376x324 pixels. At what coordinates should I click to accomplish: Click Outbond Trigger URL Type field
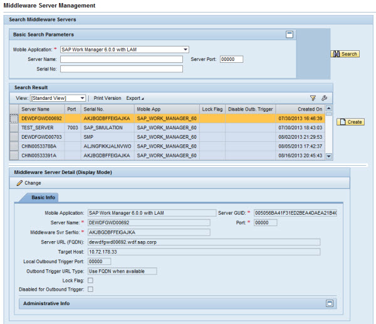122,271
